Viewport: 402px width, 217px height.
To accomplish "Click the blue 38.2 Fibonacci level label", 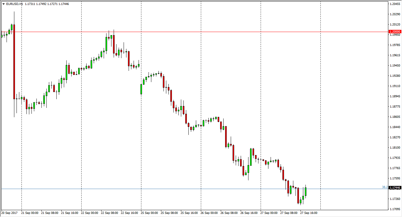I will pyautogui.click(x=385, y=187).
